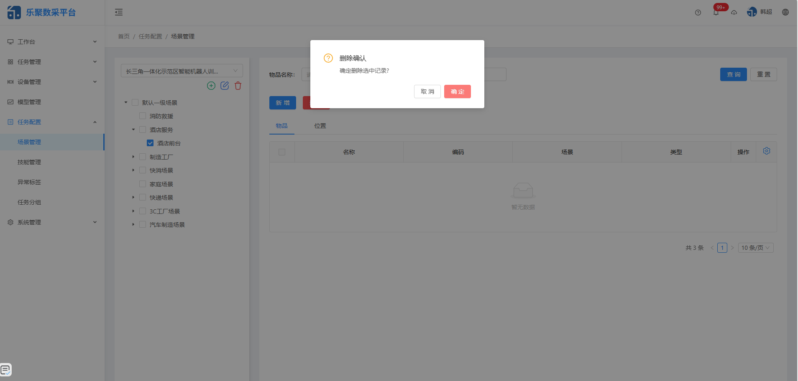Click the page 1 pagination item

click(x=722, y=248)
